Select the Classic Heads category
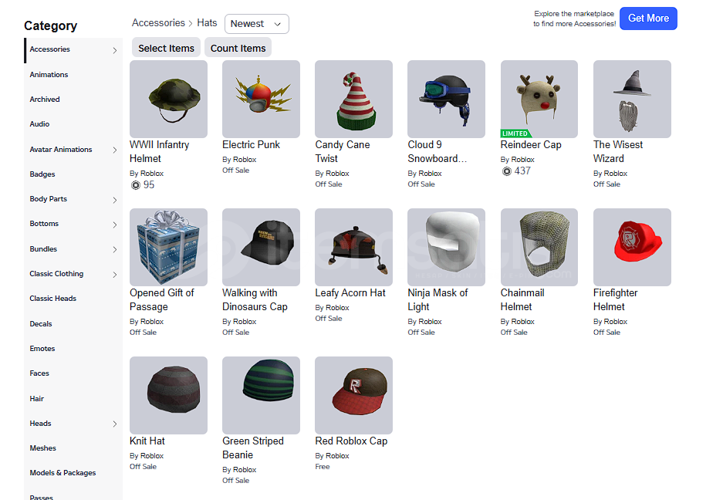Screen dimensions: 723x500 pos(53,299)
